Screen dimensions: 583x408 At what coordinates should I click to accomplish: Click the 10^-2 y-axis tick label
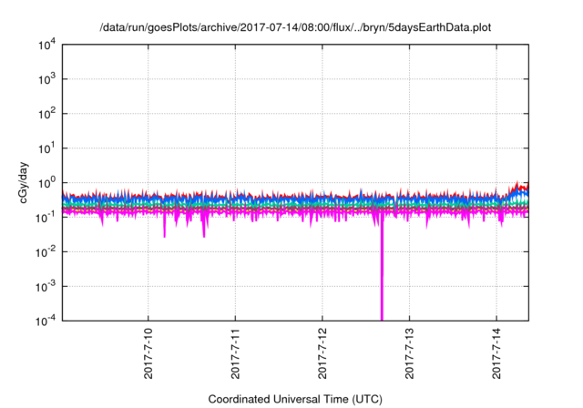tap(46, 252)
